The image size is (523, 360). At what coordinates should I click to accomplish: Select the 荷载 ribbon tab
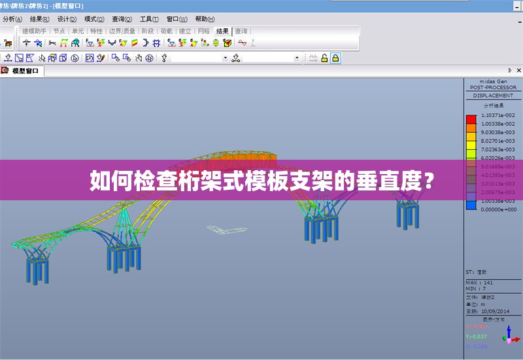pos(166,31)
